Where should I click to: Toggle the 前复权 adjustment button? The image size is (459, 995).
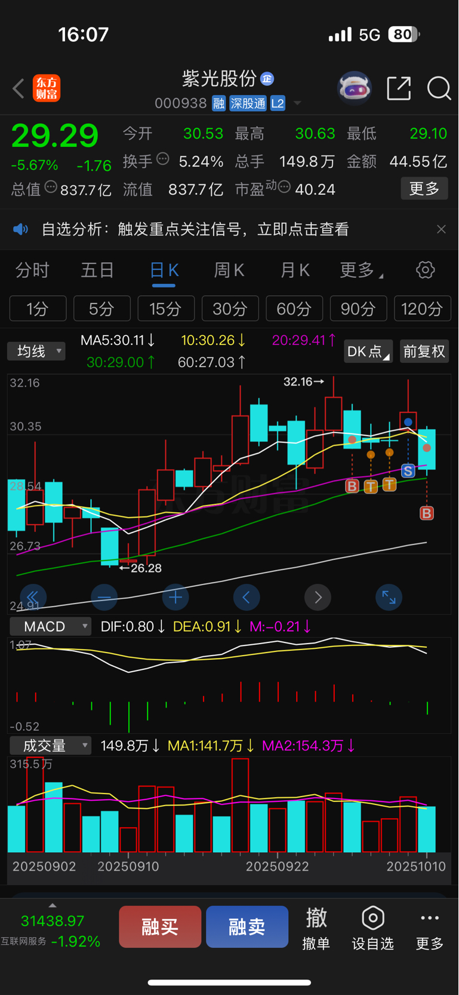tap(424, 351)
